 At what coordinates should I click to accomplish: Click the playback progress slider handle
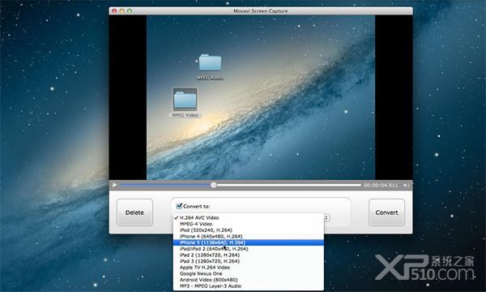click(214, 185)
